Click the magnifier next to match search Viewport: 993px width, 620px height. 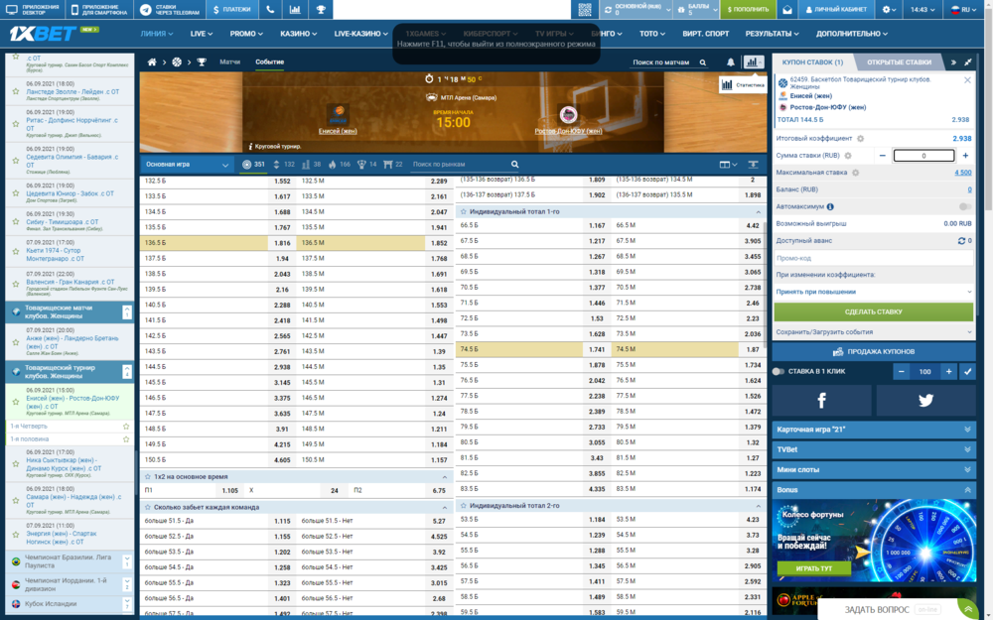click(x=703, y=62)
